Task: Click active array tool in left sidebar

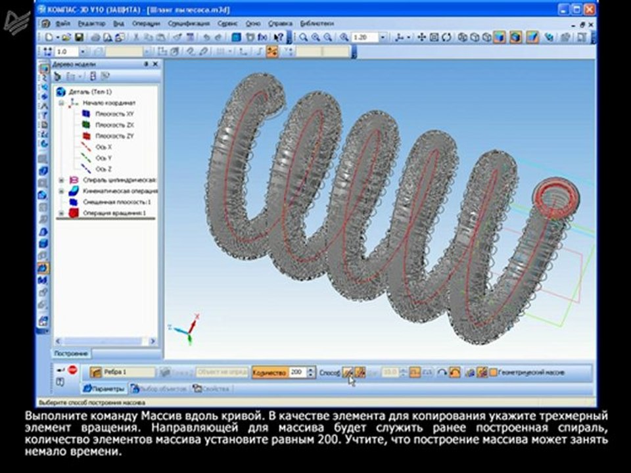Action: tap(43, 267)
